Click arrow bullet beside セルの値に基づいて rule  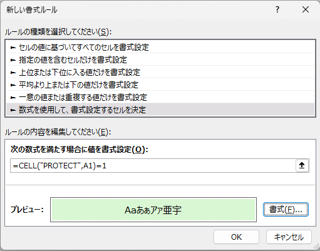click(13, 48)
